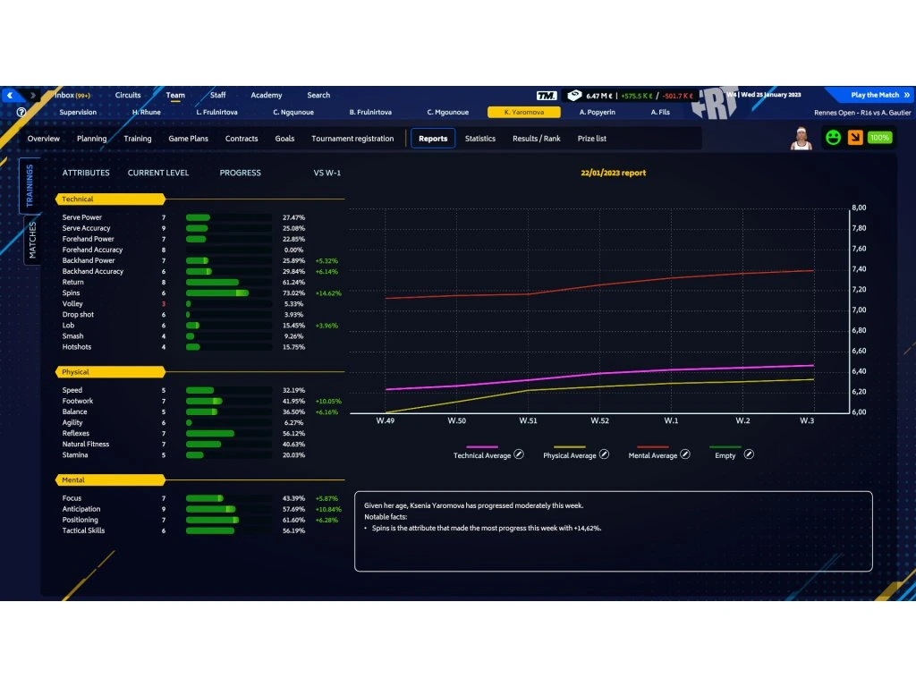
Task: Select player L. Frulnirtova
Action: pos(216,112)
